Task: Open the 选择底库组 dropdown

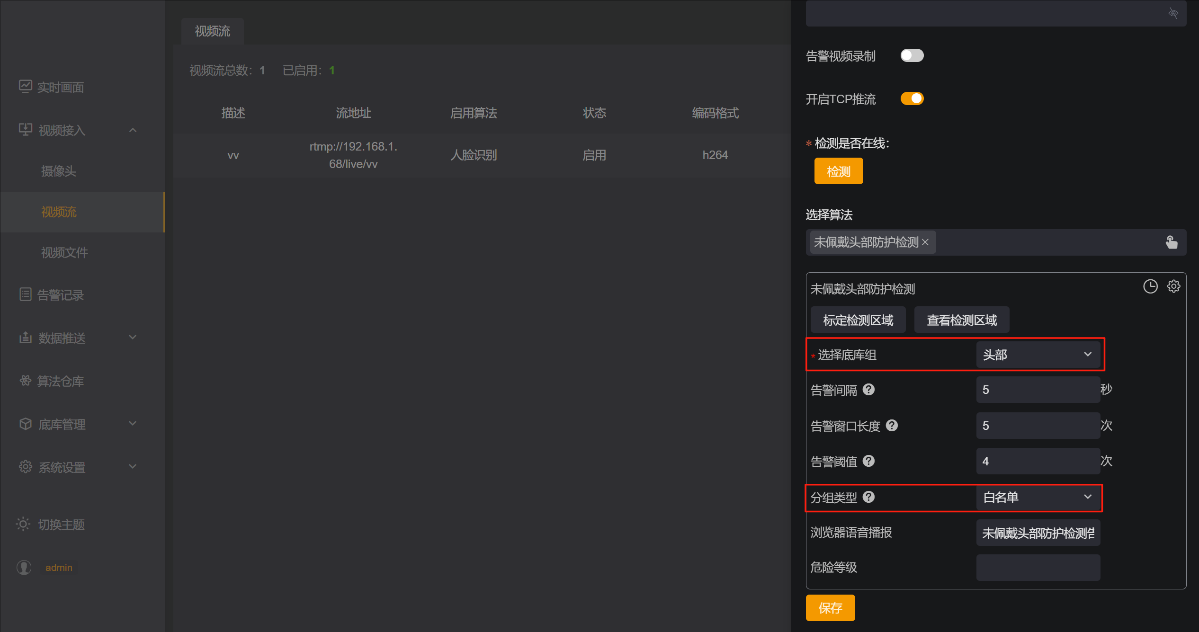Action: coord(1038,355)
